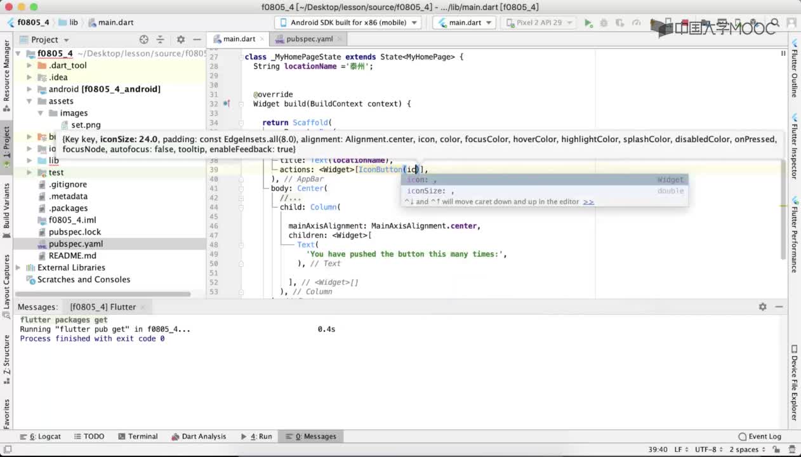Click the Locate target icon in Project panel
This screenshot has height=457, width=801.
pos(144,39)
